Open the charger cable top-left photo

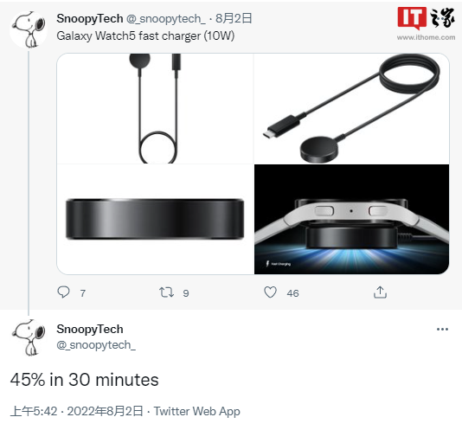point(155,108)
